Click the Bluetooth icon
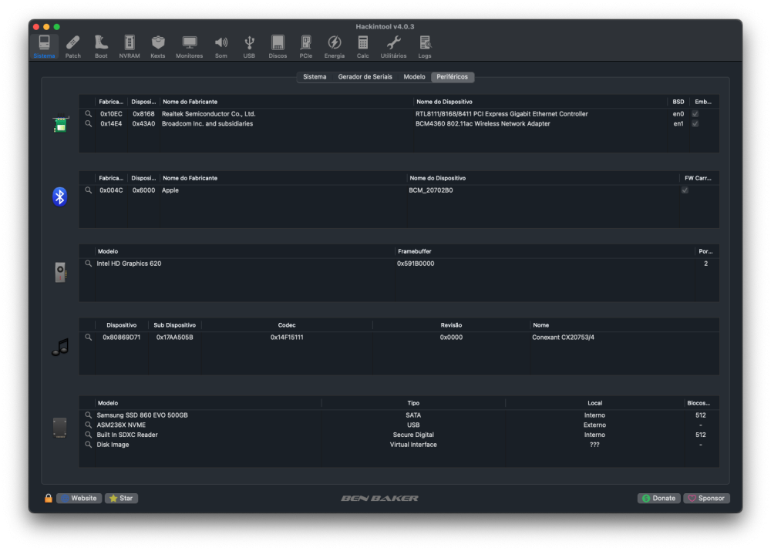Image resolution: width=771 pixels, height=551 pixels. click(x=60, y=197)
